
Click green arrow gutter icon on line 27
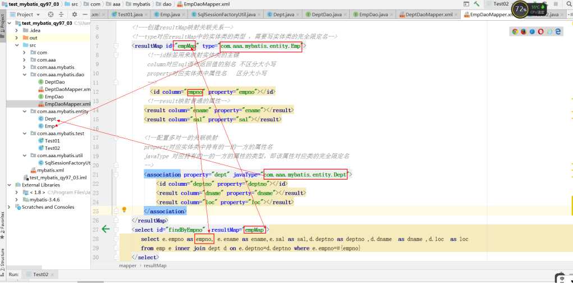click(107, 228)
